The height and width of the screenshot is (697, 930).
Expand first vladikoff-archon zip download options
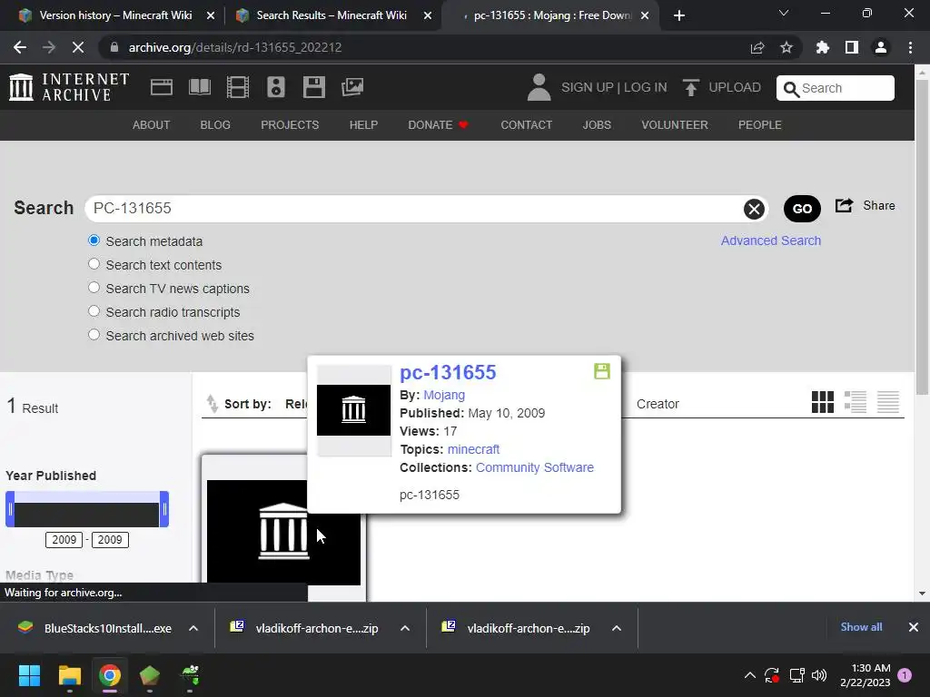click(405, 628)
